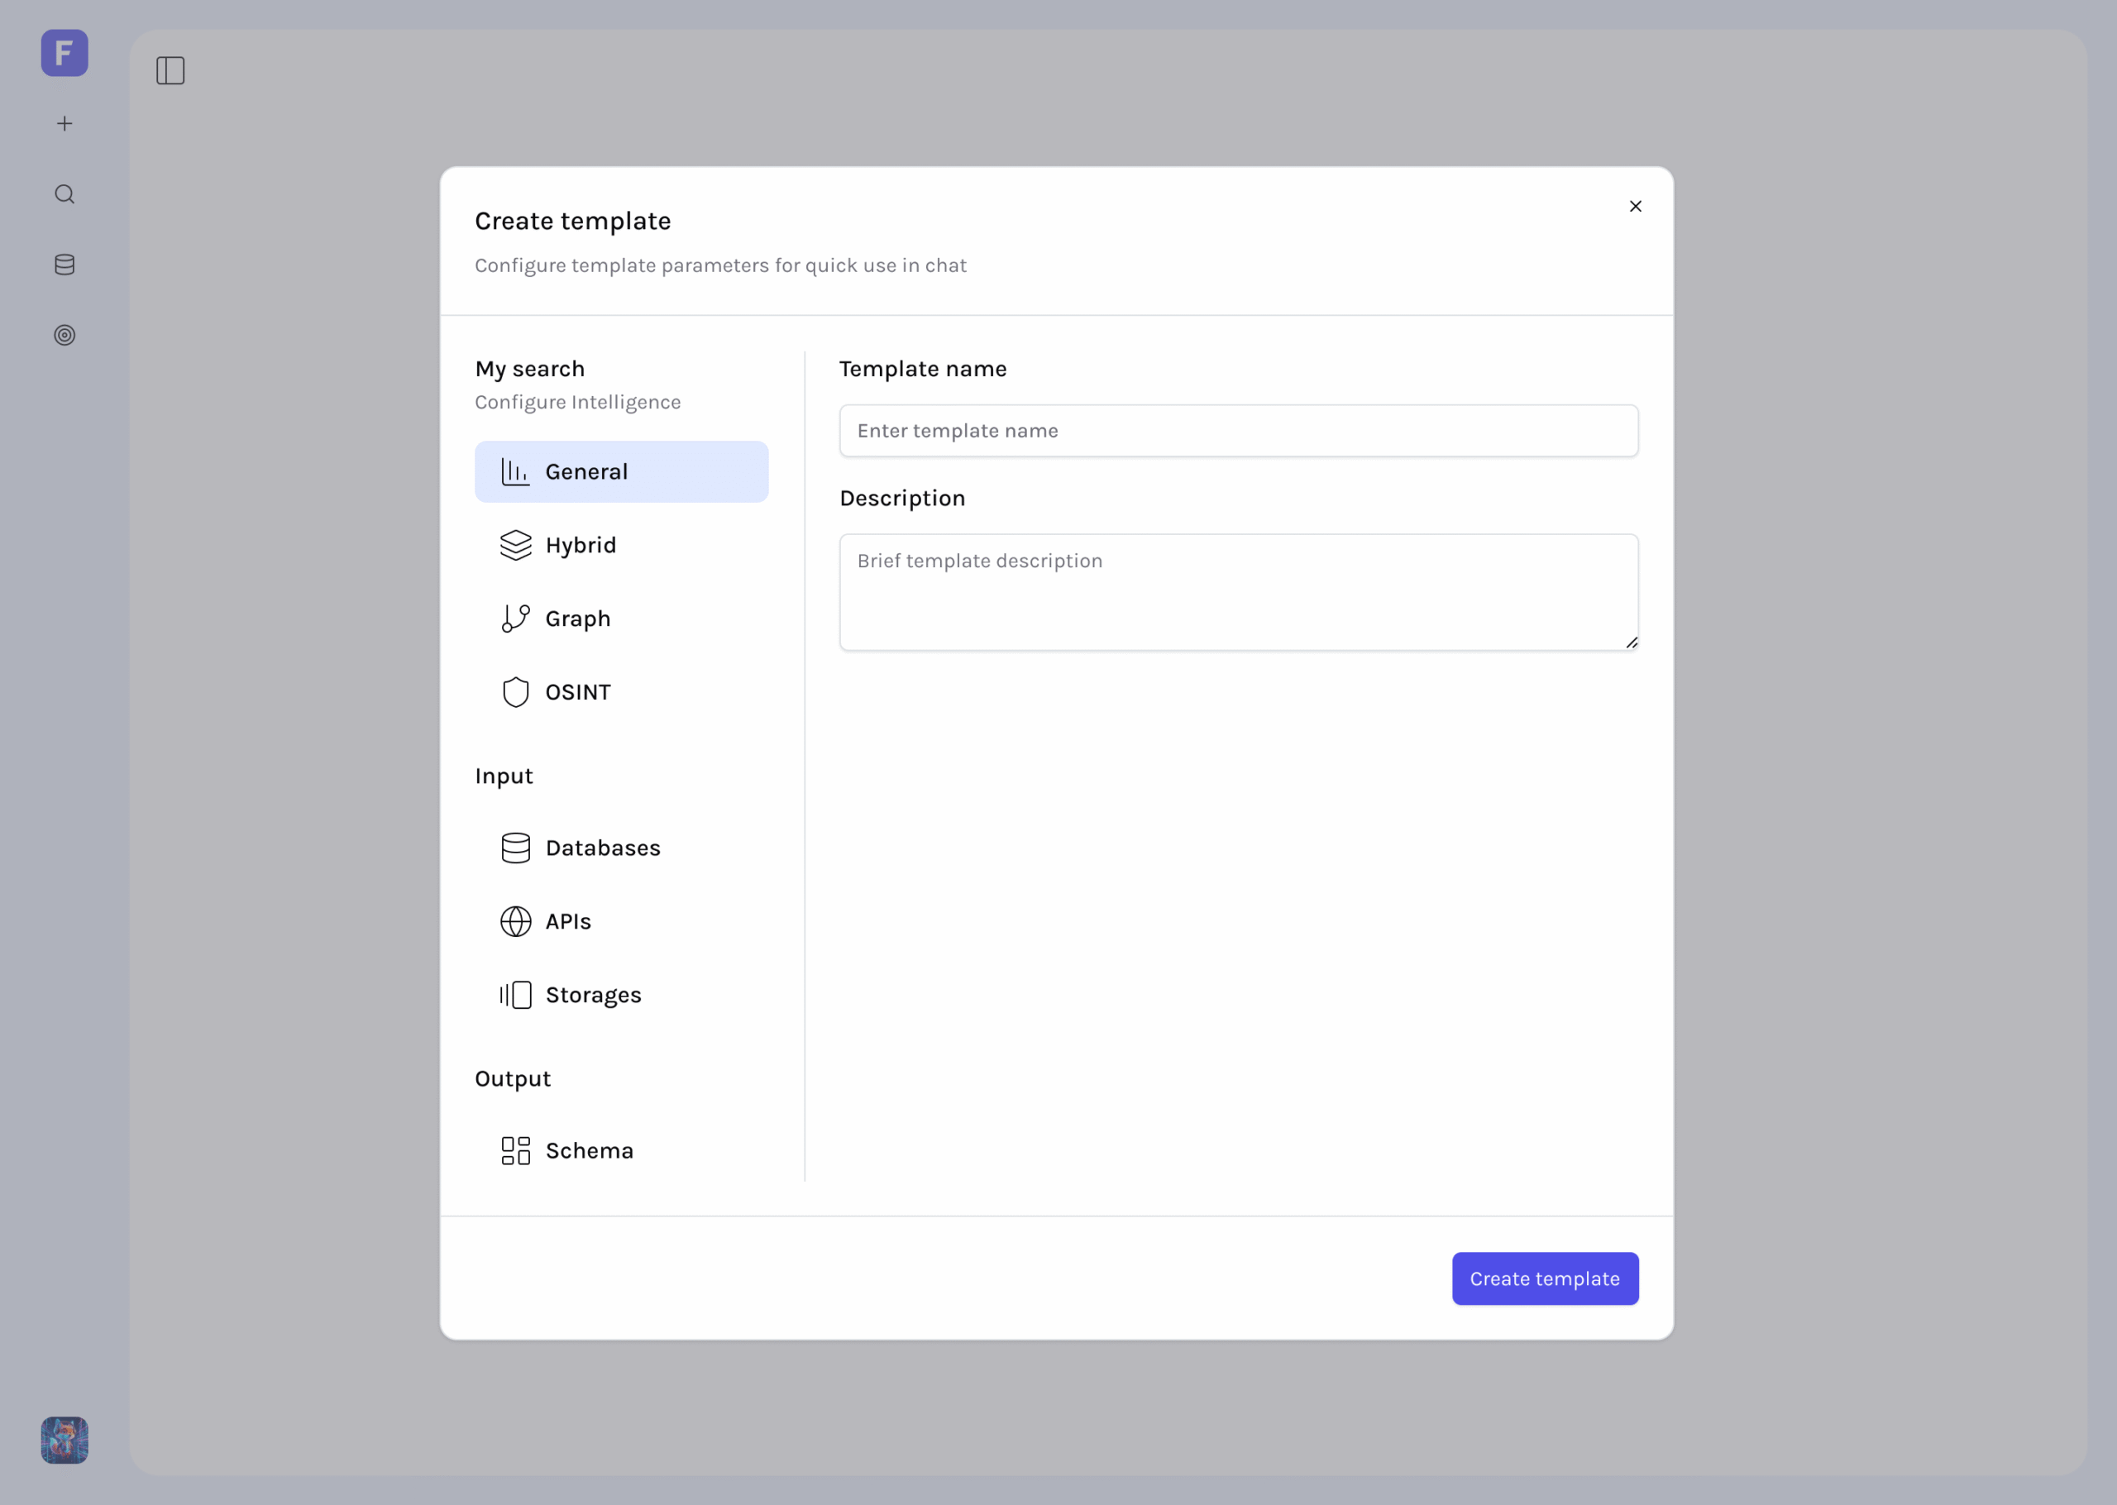Click the purple F app logo
This screenshot has width=2117, height=1505.
tap(64, 53)
